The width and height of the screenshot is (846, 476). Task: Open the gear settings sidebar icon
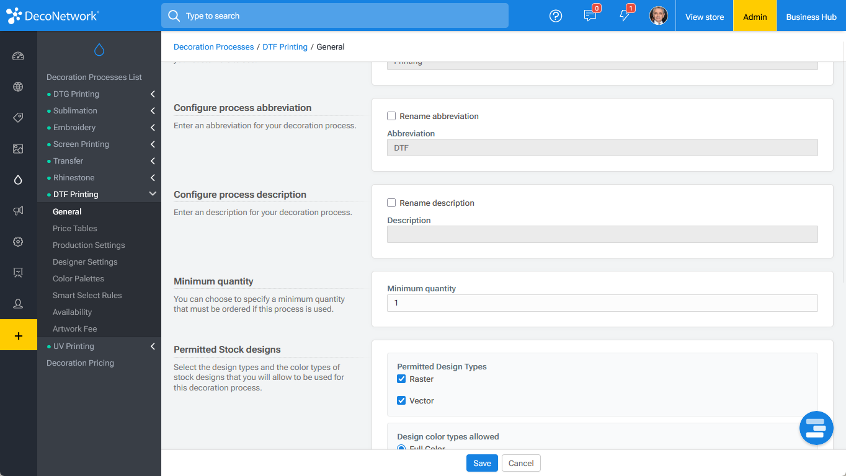tap(18, 242)
